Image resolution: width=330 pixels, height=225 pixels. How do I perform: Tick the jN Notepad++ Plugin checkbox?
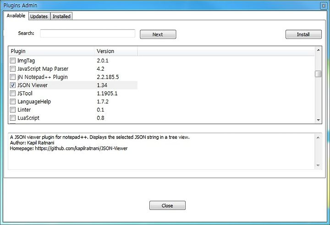tap(13, 77)
